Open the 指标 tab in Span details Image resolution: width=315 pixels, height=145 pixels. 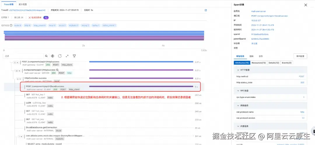click(x=251, y=56)
